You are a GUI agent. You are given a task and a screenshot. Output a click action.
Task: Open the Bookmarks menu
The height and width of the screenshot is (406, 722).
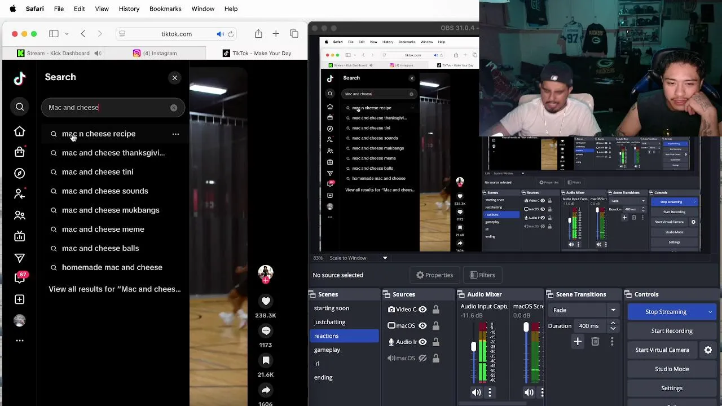coord(165,8)
